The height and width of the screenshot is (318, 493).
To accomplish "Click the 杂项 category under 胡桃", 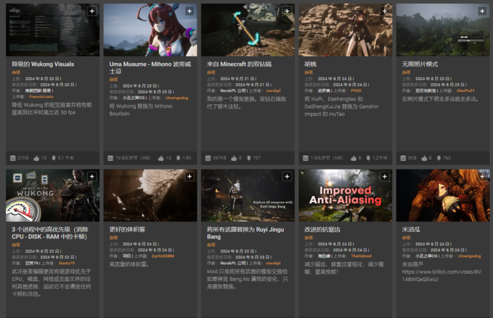I will click(x=309, y=73).
